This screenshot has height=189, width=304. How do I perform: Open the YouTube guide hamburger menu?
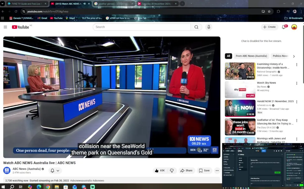(6, 27)
